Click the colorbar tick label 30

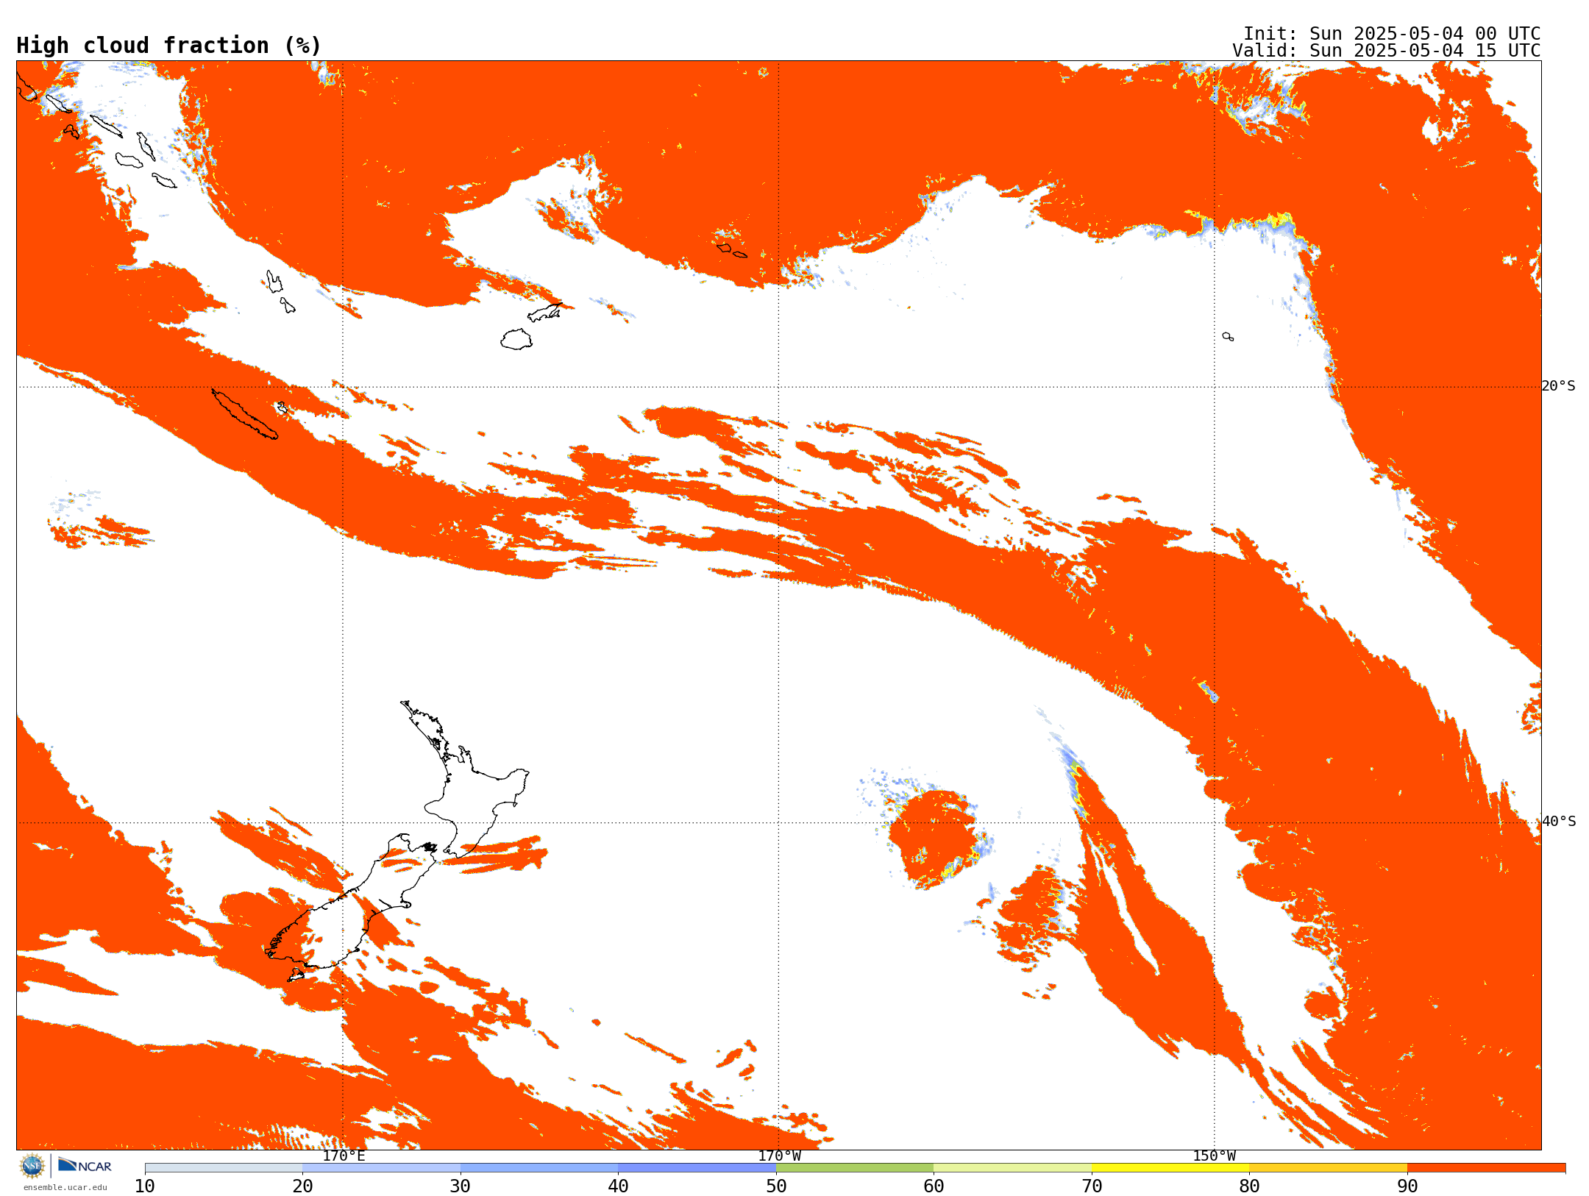pos(461,1186)
